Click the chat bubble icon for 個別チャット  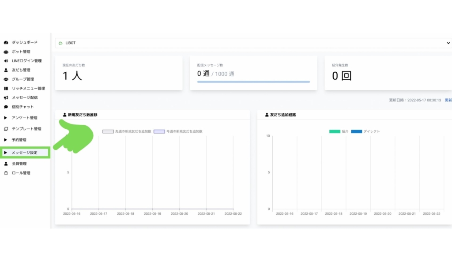point(6,107)
